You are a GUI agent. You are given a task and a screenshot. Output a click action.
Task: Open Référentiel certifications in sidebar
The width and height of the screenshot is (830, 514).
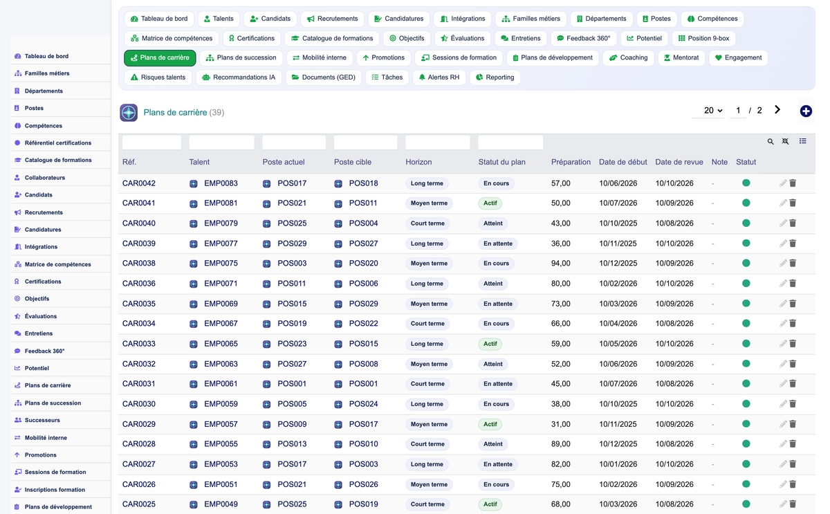click(x=58, y=143)
